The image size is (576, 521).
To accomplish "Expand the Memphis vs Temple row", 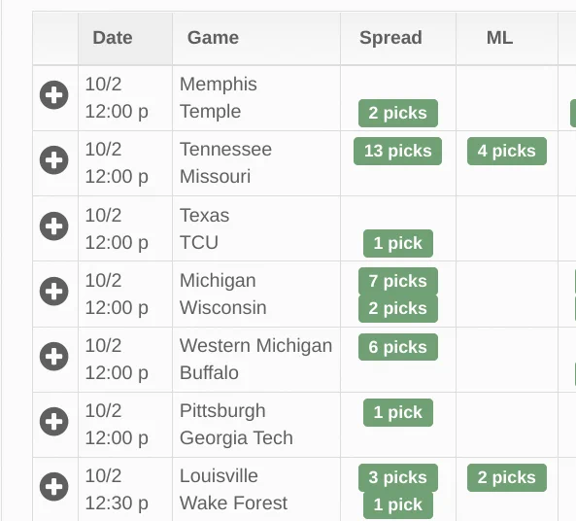I will 54,95.
